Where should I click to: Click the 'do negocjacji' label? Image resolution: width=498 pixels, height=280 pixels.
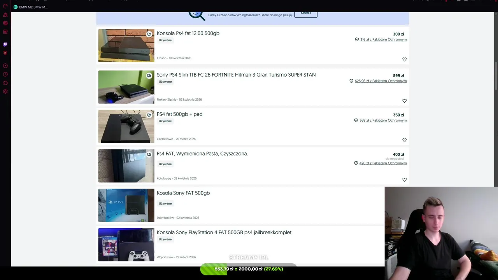(x=395, y=159)
